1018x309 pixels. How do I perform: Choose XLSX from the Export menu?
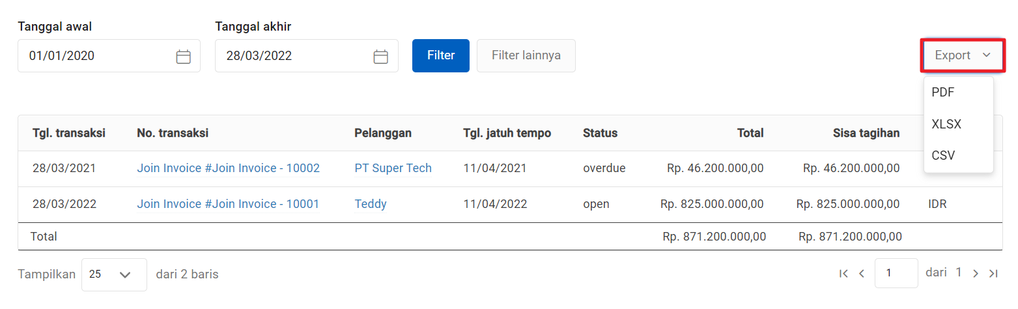point(946,124)
